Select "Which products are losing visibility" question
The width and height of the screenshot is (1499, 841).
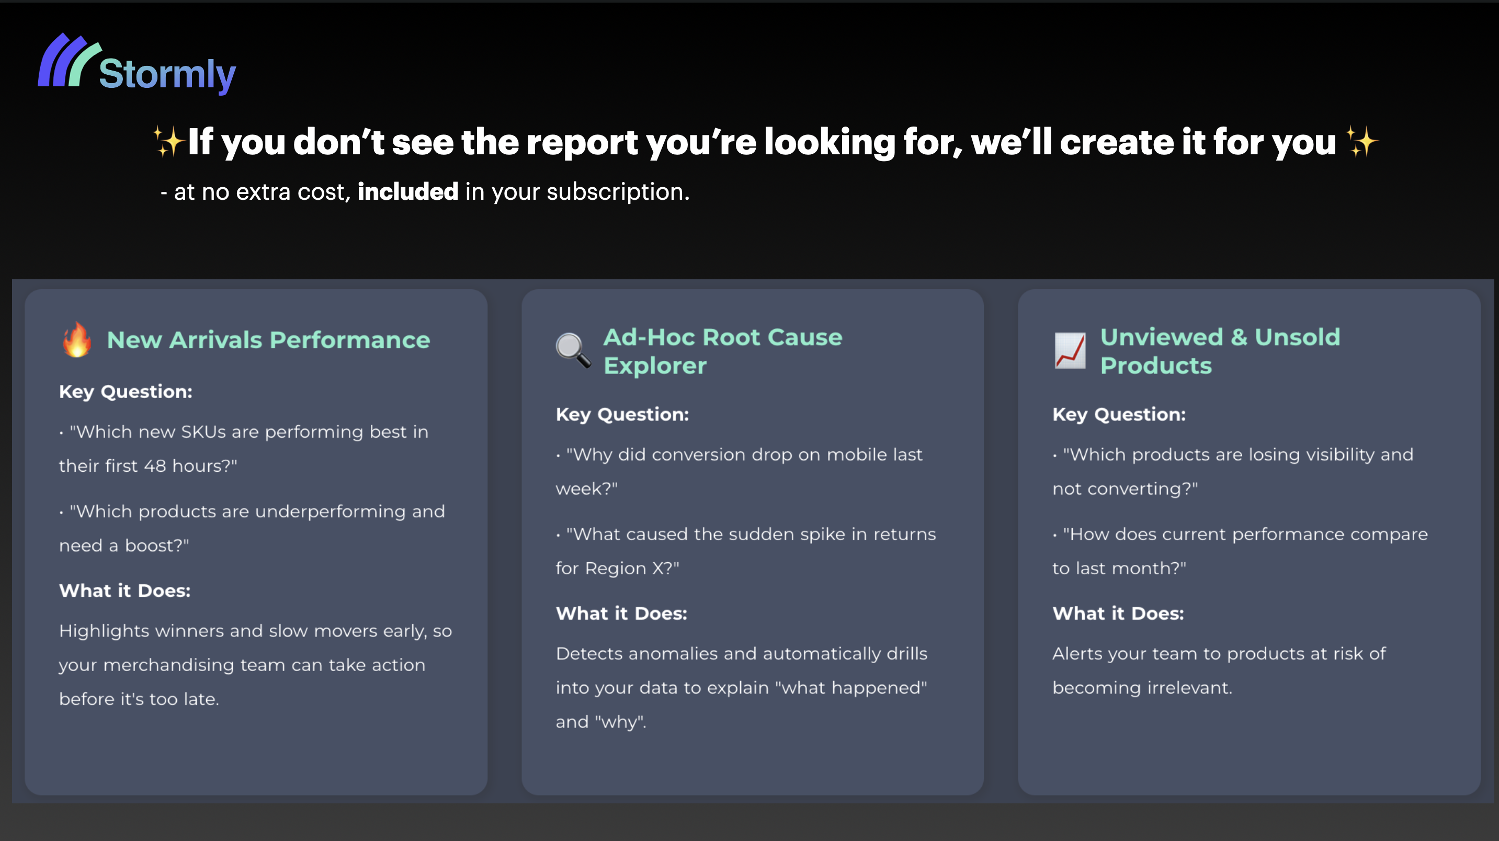pos(1233,471)
